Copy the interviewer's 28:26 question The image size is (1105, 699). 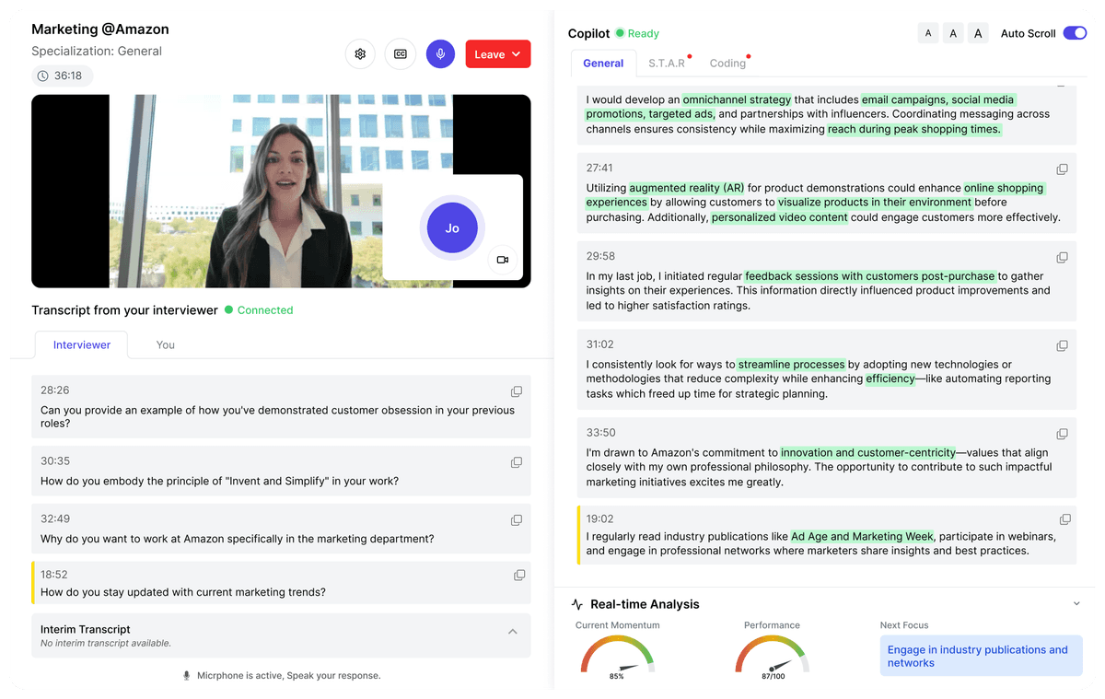[517, 391]
